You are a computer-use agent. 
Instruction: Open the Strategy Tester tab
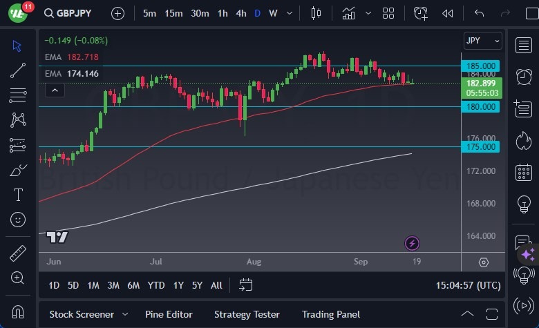[247, 314]
